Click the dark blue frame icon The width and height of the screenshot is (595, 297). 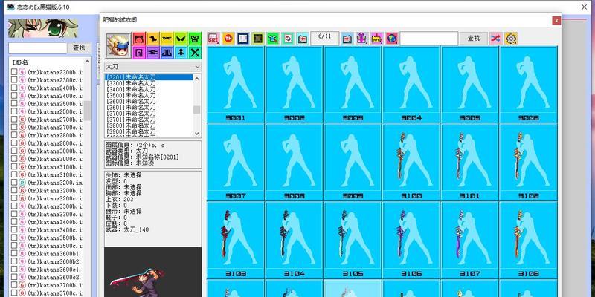pyautogui.click(x=243, y=39)
